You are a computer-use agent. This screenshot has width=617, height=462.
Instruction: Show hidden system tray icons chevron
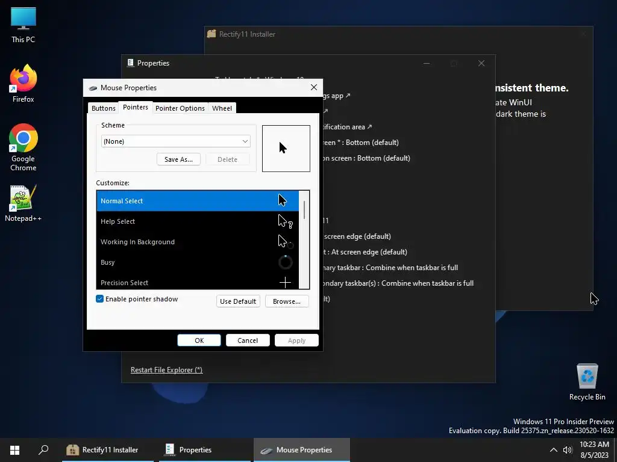point(553,450)
